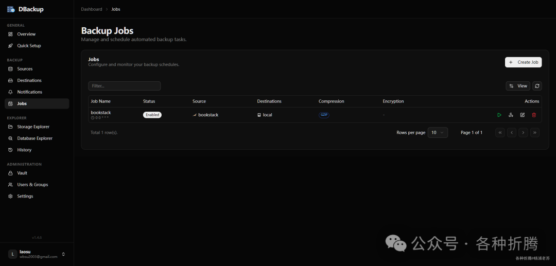Image resolution: width=556 pixels, height=266 pixels.
Task: Jump to the last page of results
Action: coord(535,132)
